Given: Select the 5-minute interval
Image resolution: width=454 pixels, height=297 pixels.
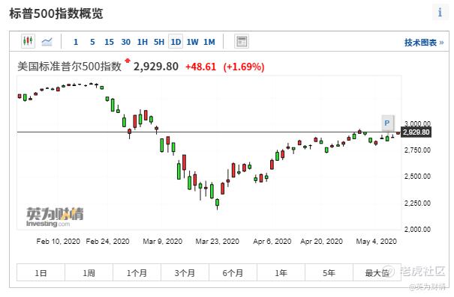Looking at the screenshot, I should pyautogui.click(x=92, y=42).
